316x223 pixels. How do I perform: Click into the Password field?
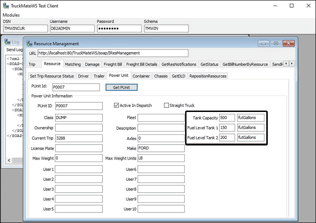118,28
